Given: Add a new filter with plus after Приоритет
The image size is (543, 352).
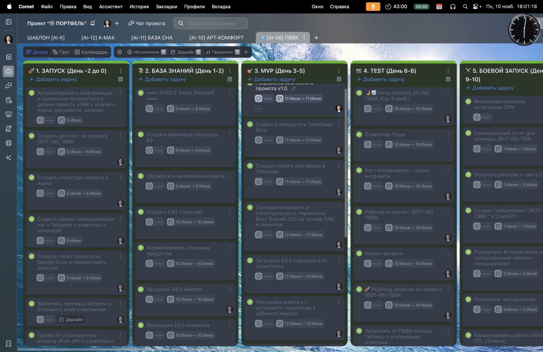Looking at the screenshot, I should (x=246, y=52).
